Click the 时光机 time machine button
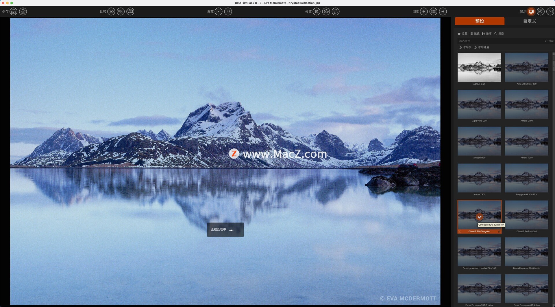This screenshot has height=307, width=555. click(465, 47)
